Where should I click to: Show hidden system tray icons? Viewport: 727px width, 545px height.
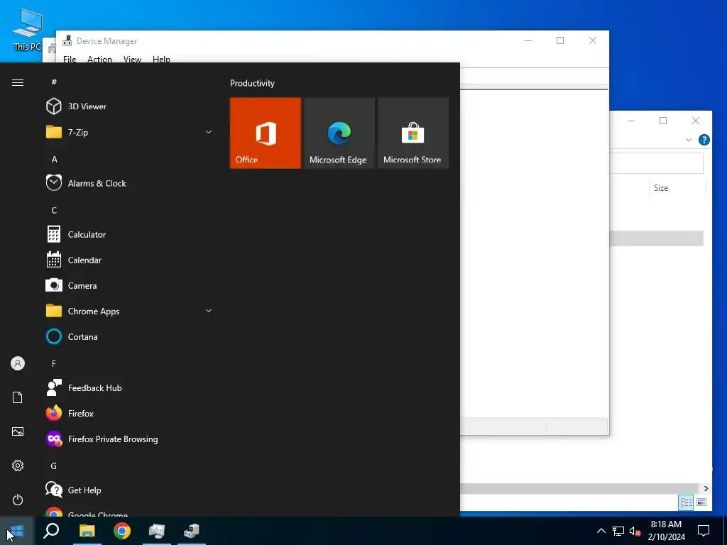(x=601, y=531)
